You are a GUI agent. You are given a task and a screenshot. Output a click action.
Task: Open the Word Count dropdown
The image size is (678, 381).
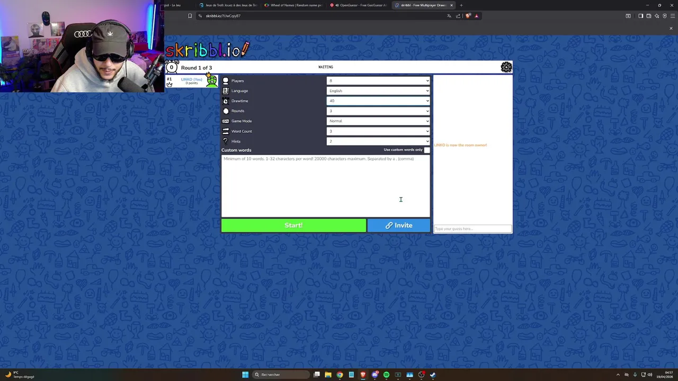(378, 131)
